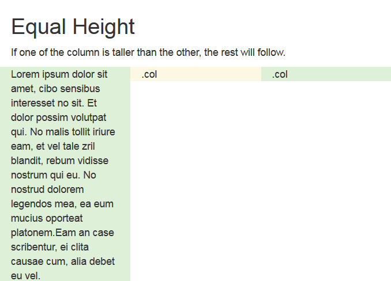Click the words "dolor possim volutpat"

58,117
